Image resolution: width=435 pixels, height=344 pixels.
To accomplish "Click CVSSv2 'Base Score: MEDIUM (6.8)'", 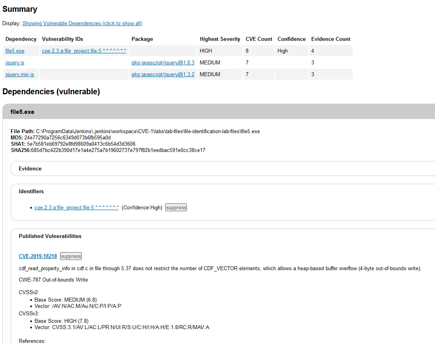I will point(66,300).
